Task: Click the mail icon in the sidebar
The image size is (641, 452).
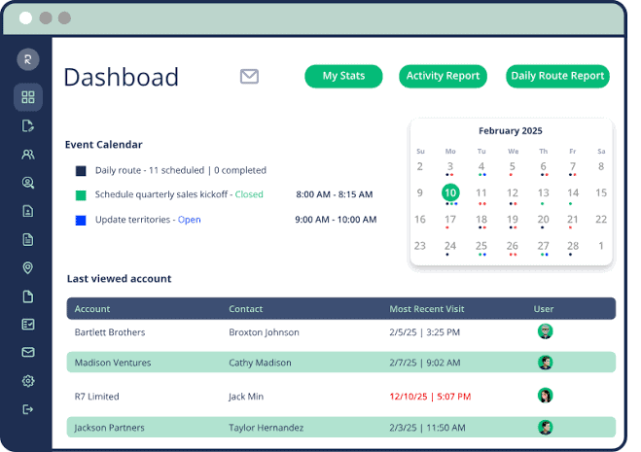Action: coord(28,352)
